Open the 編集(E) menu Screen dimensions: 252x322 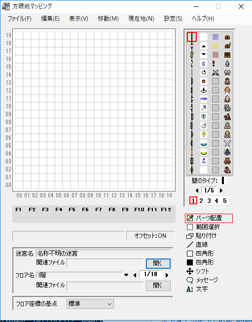coord(50,19)
